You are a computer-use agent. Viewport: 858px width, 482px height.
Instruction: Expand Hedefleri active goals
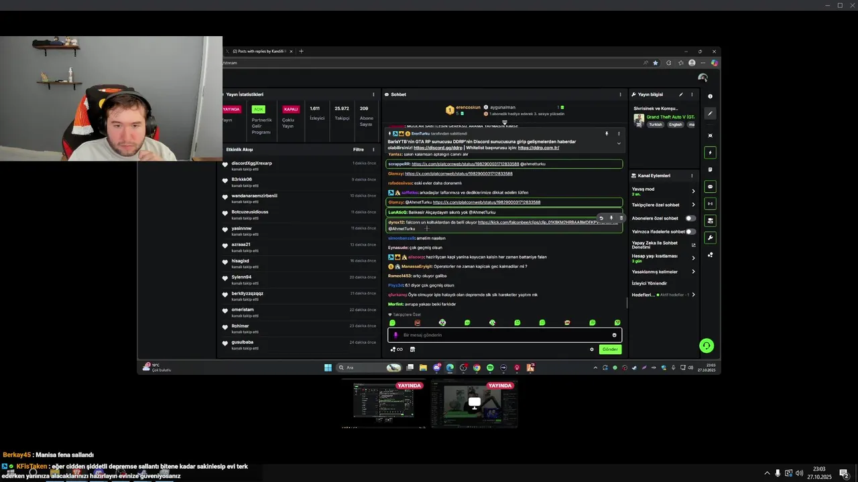(x=693, y=295)
